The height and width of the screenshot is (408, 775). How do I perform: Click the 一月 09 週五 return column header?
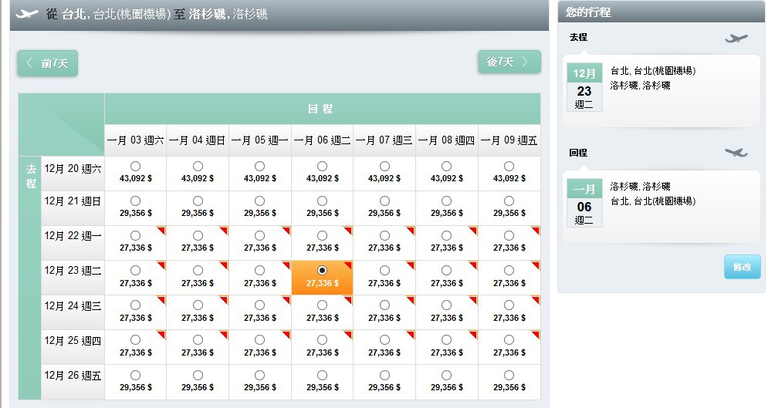[509, 140]
